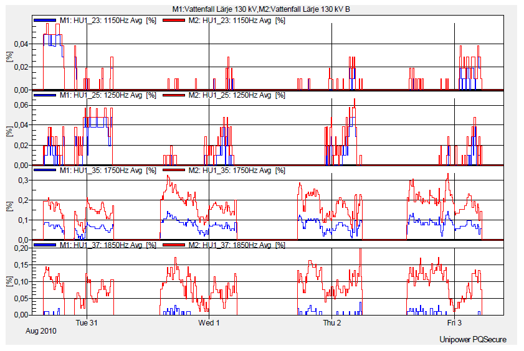Image resolution: width=524 pixels, height=351 pixels.
Task: Click the blue M1 HU1_25 1250Hz legend swatch
Action: click(45, 95)
